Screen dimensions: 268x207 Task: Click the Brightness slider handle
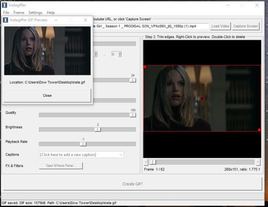[98, 130]
